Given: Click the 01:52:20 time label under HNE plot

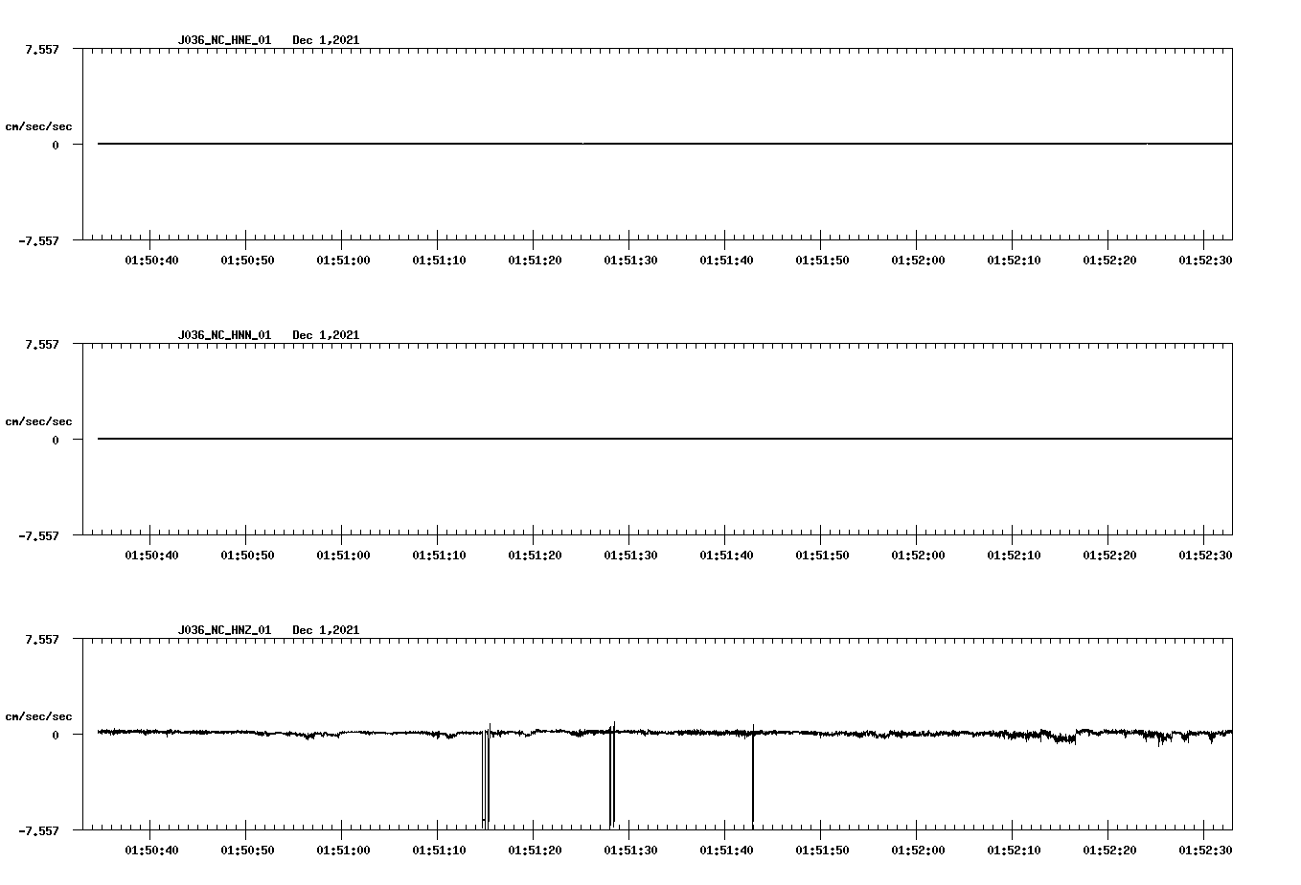Looking at the screenshot, I should pyautogui.click(x=1109, y=261).
